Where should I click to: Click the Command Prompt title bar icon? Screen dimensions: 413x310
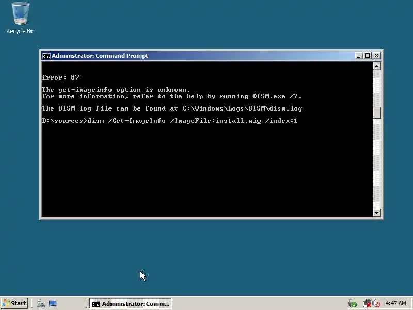[46, 56]
